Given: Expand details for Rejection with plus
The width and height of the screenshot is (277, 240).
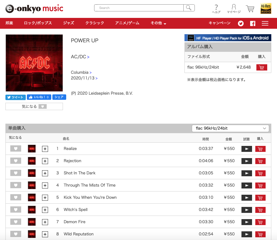Looking at the screenshot, I should 45,161.
